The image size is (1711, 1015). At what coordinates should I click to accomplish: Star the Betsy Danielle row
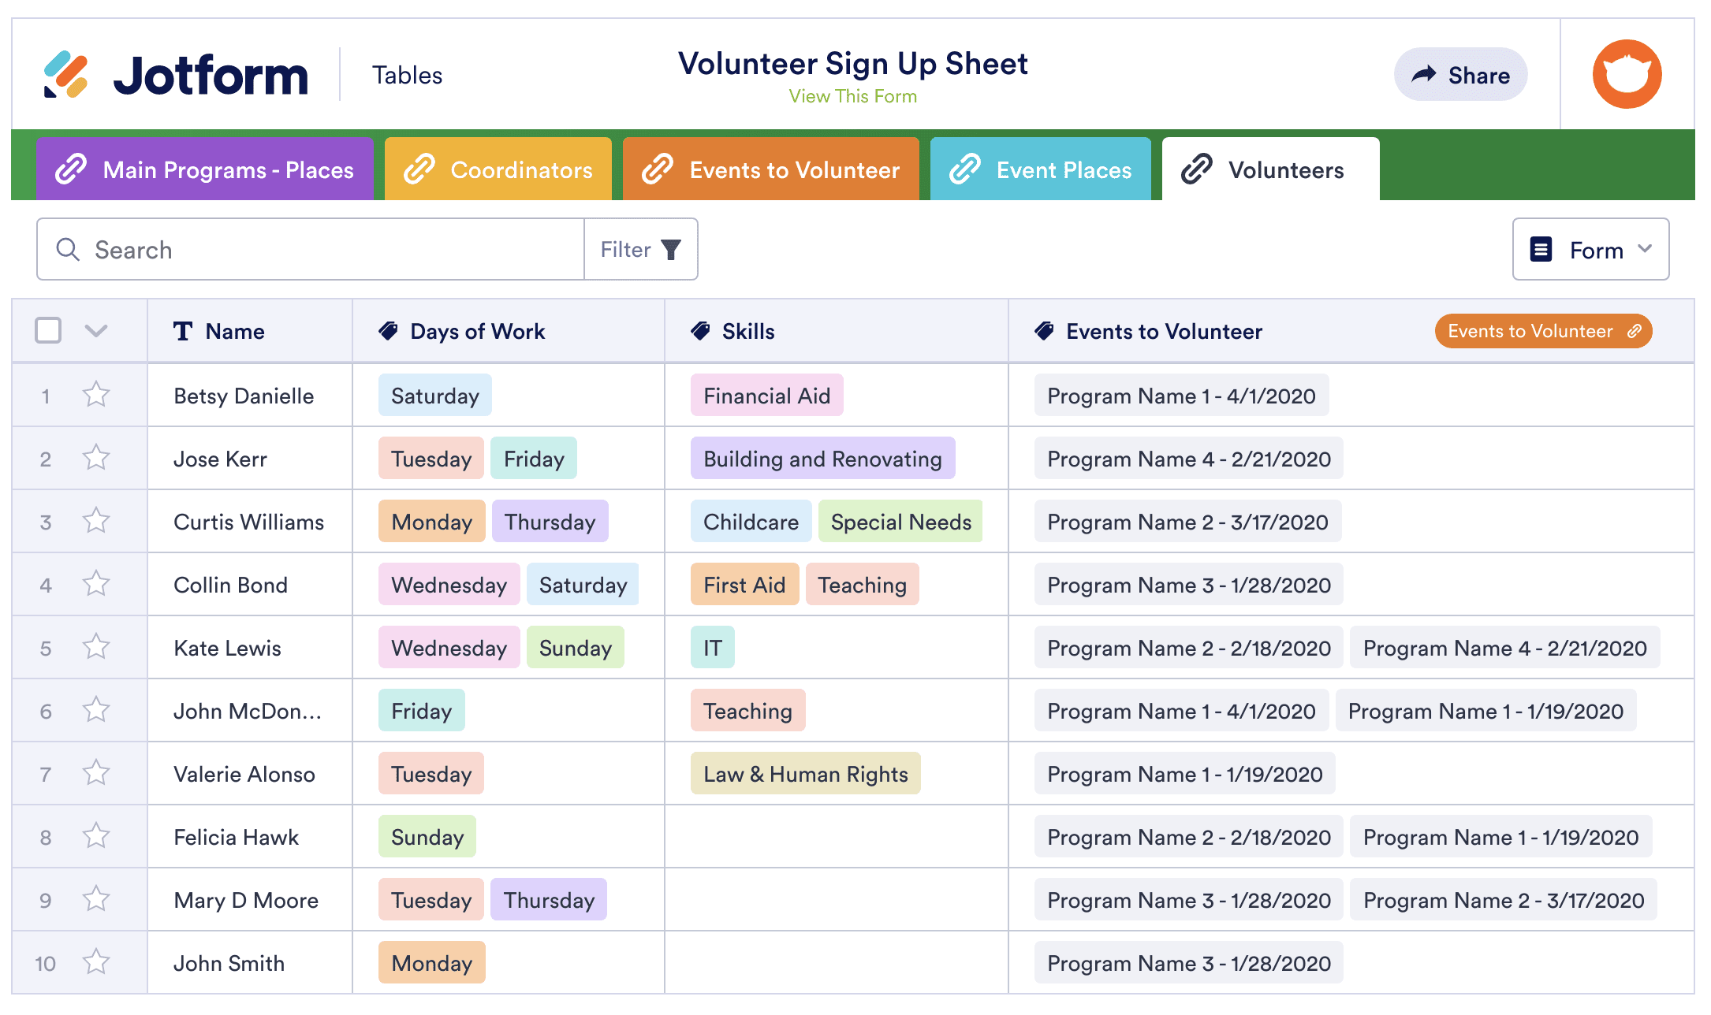pyautogui.click(x=96, y=395)
